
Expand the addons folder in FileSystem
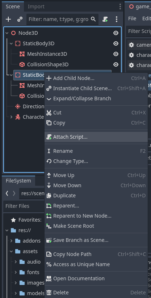coord(12,241)
